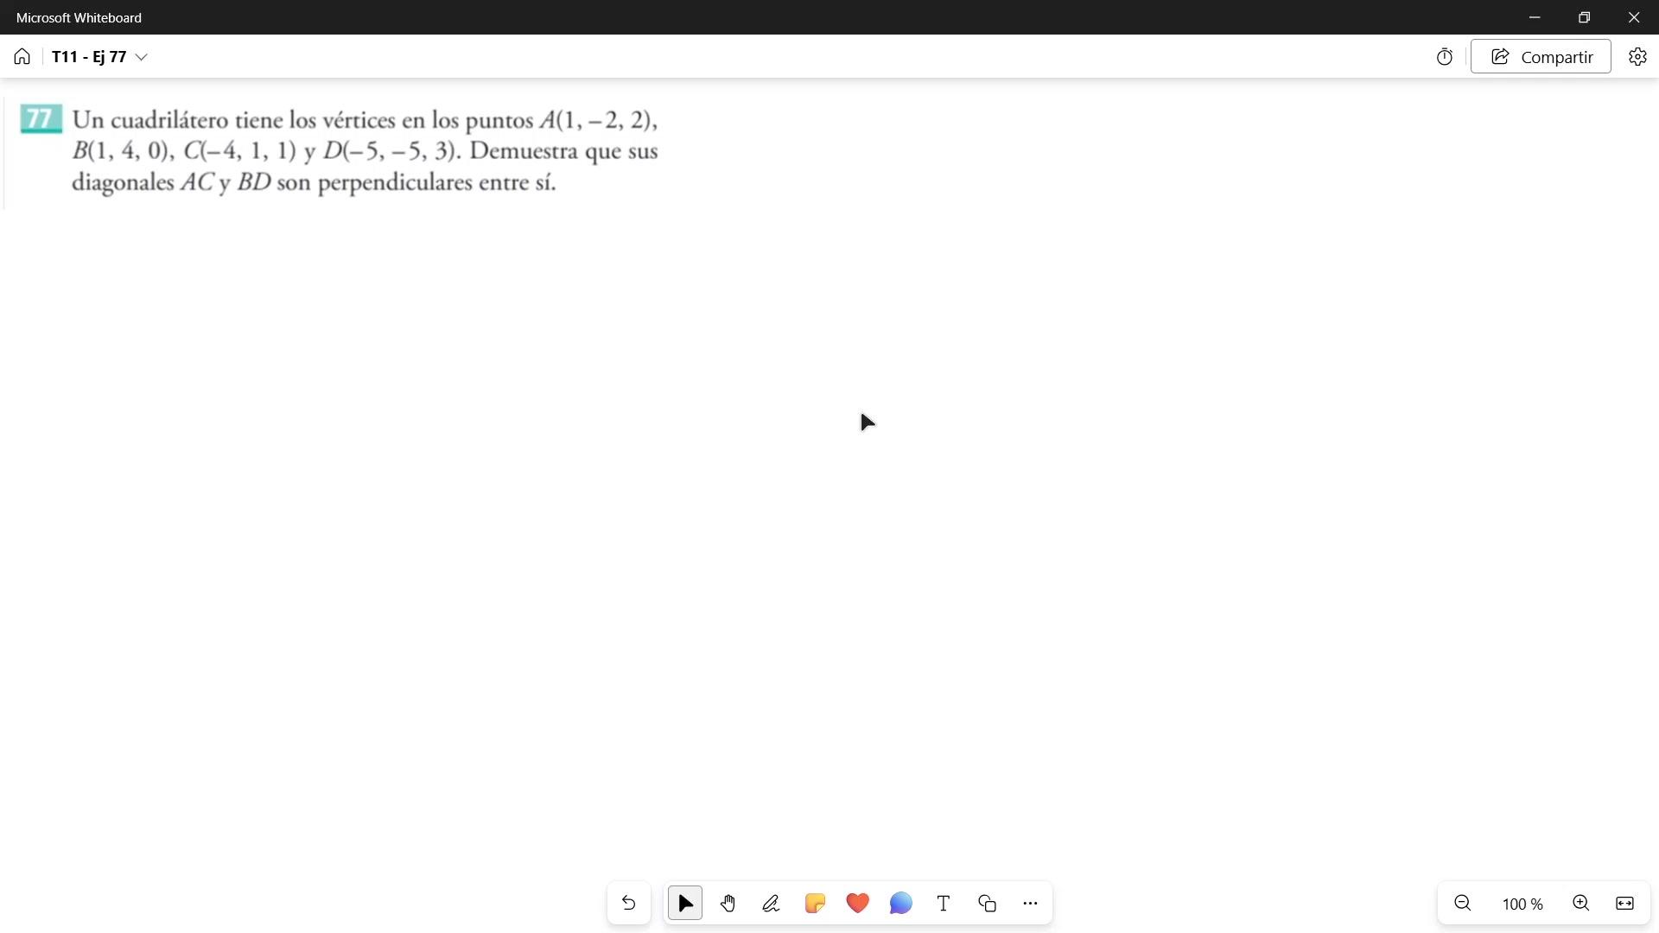The image size is (1659, 933).
Task: Fit the board to screen
Action: (1624, 904)
